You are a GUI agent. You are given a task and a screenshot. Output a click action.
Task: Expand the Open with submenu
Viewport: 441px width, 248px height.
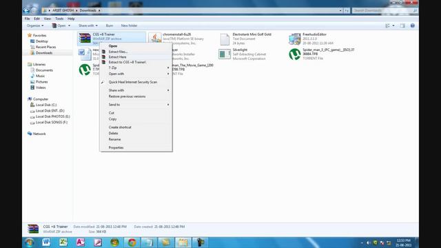136,74
